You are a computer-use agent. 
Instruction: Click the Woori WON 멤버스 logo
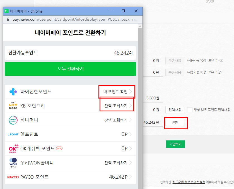pyautogui.click(x=13, y=163)
